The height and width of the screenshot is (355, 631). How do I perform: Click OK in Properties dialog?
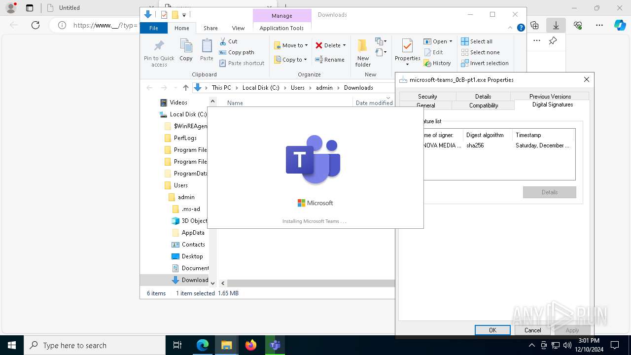click(492, 330)
